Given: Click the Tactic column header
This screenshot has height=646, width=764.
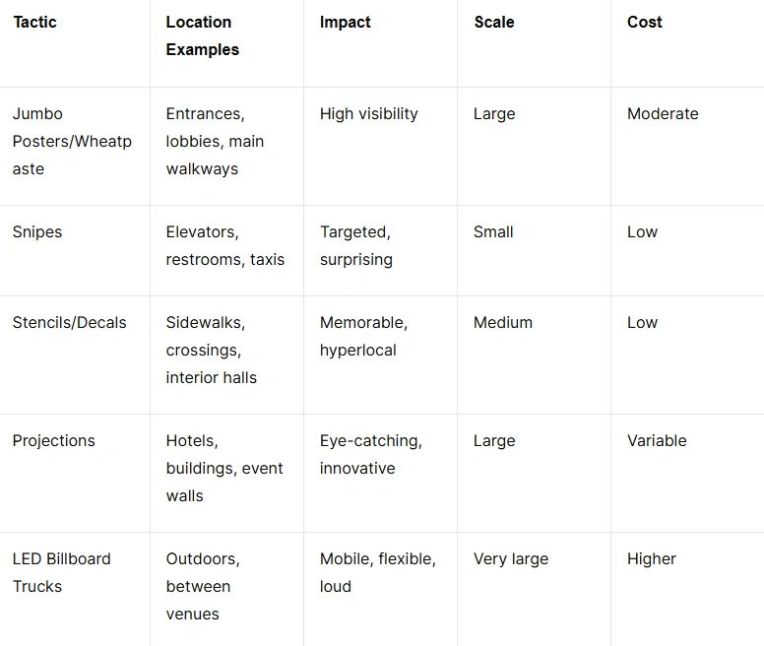Looking at the screenshot, I should [34, 22].
